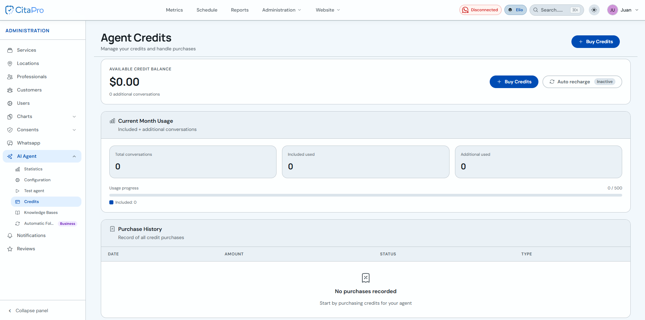This screenshot has width=645, height=320.
Task: Click the Users icon in sidebar
Action: tap(10, 103)
